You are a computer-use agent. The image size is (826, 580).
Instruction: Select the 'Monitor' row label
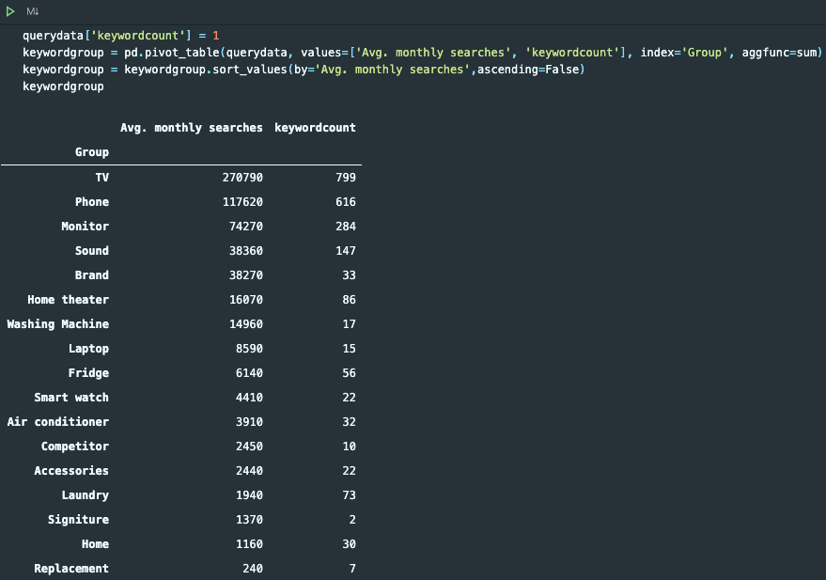click(x=85, y=226)
